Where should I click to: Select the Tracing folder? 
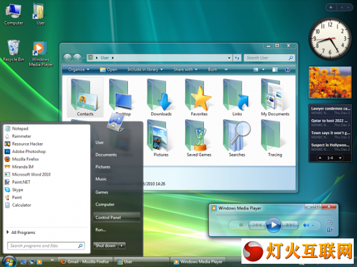pyautogui.click(x=275, y=138)
